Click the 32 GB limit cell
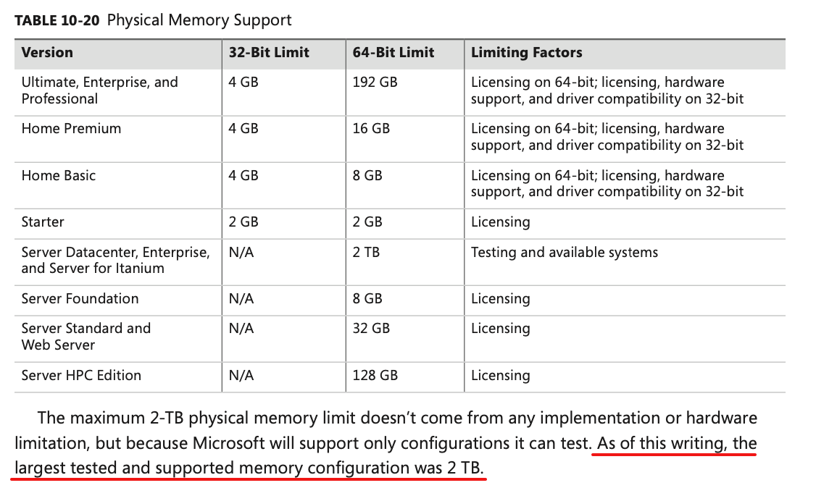 click(x=371, y=329)
